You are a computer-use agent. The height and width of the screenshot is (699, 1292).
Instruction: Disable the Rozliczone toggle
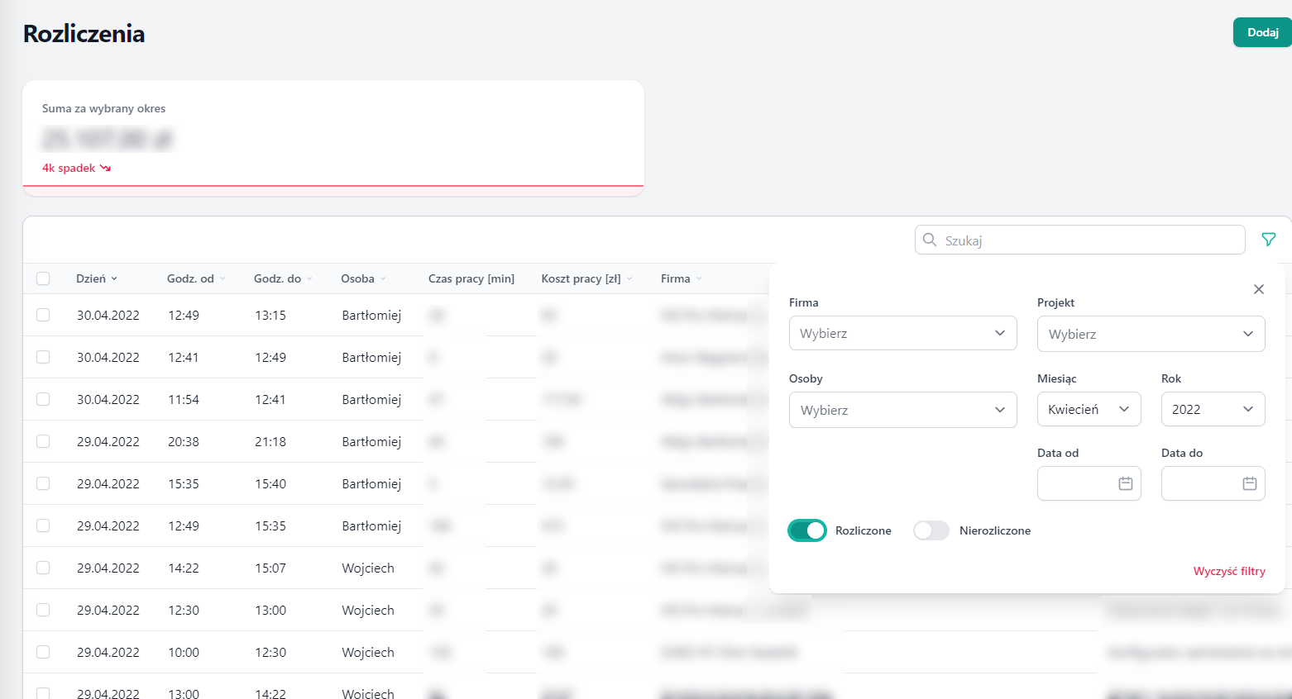(806, 530)
